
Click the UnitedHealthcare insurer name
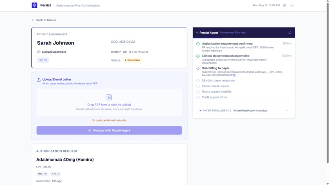coord(54,52)
